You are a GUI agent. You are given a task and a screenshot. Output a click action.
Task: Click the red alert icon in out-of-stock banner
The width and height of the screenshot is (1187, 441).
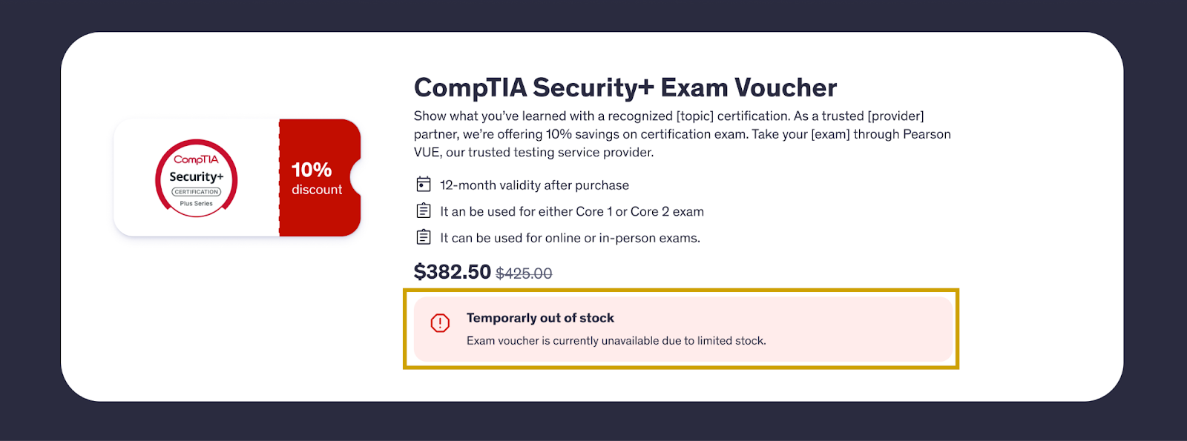[440, 323]
